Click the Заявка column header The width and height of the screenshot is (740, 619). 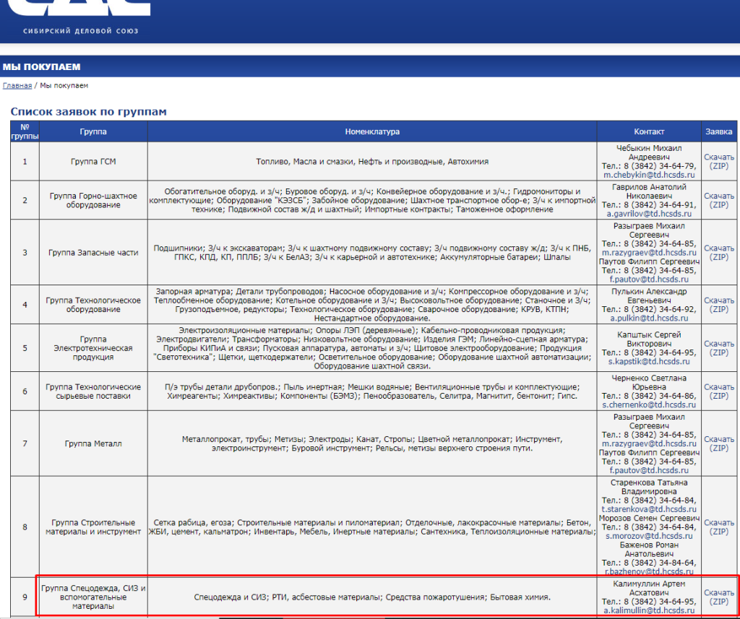pyautogui.click(x=719, y=131)
